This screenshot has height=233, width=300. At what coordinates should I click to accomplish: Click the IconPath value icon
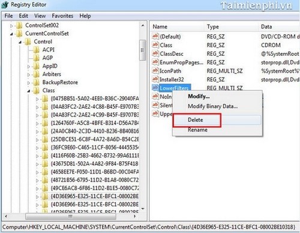coord(155,71)
